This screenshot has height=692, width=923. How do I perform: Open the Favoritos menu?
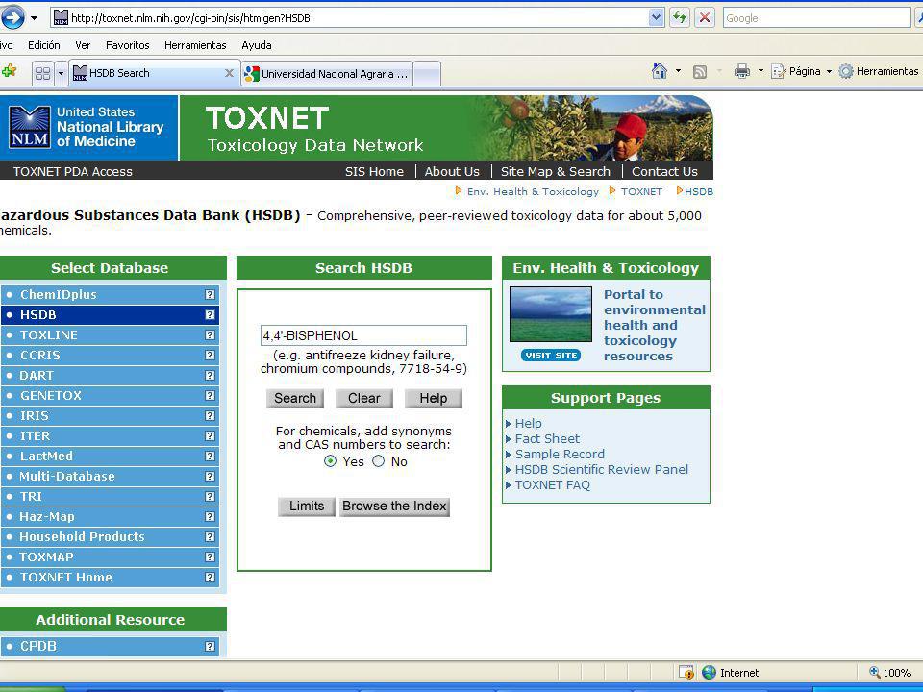[128, 45]
